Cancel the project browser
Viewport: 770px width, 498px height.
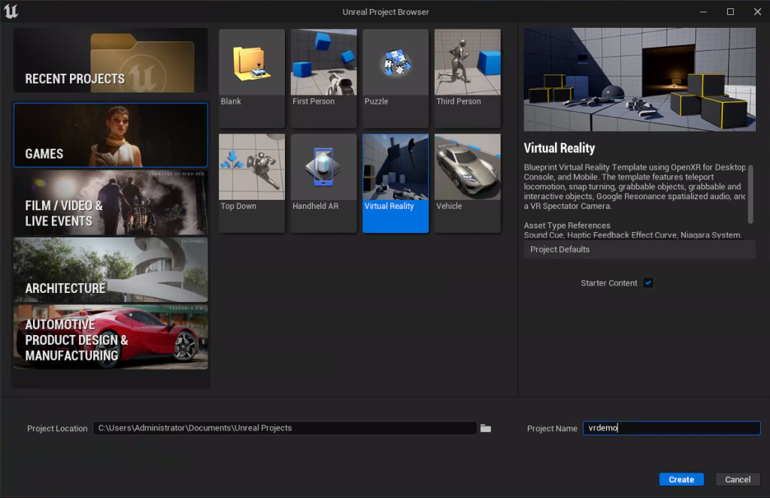(738, 479)
